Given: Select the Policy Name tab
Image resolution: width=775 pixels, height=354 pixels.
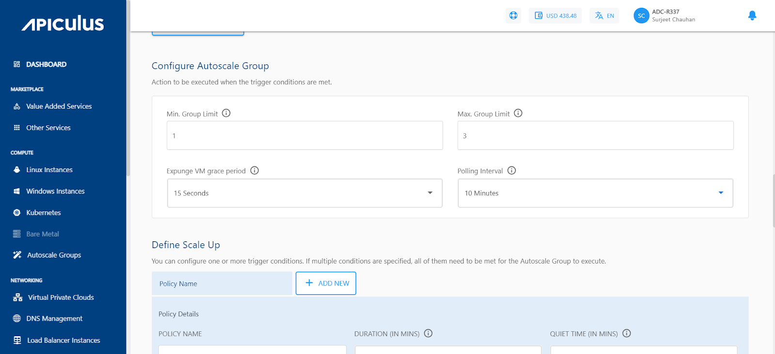Looking at the screenshot, I should pos(222,283).
